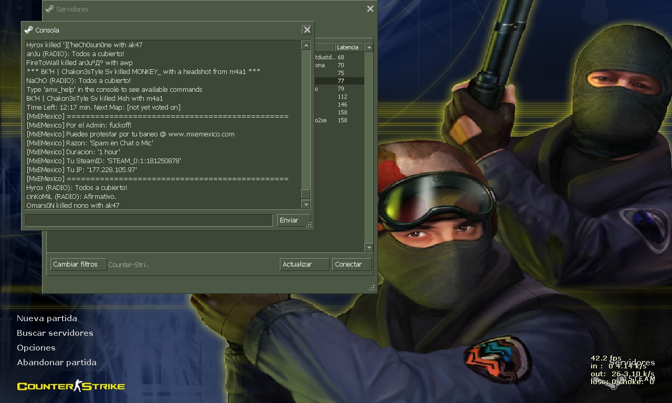Click the console scrollbar thumb
Image resolution: width=672 pixels, height=403 pixels.
pyautogui.click(x=306, y=194)
